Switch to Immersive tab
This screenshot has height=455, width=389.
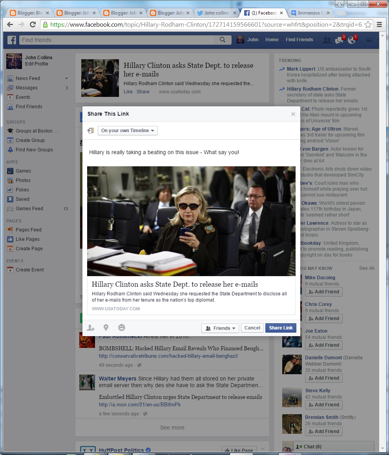pos(310,13)
